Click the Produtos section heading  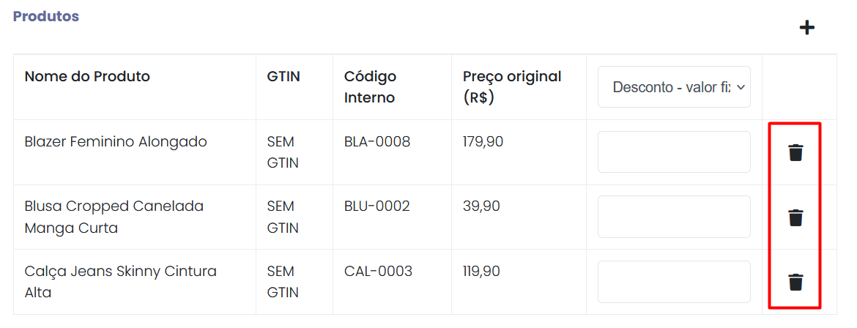click(x=46, y=16)
